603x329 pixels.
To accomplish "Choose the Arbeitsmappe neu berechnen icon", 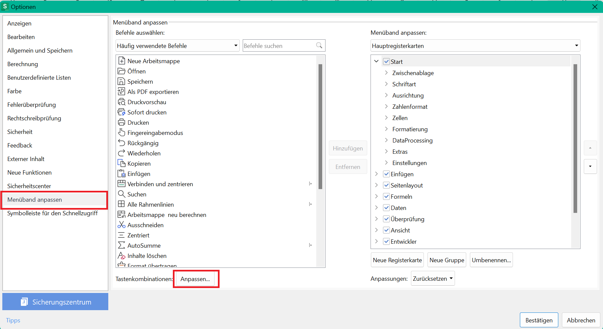I will (122, 215).
